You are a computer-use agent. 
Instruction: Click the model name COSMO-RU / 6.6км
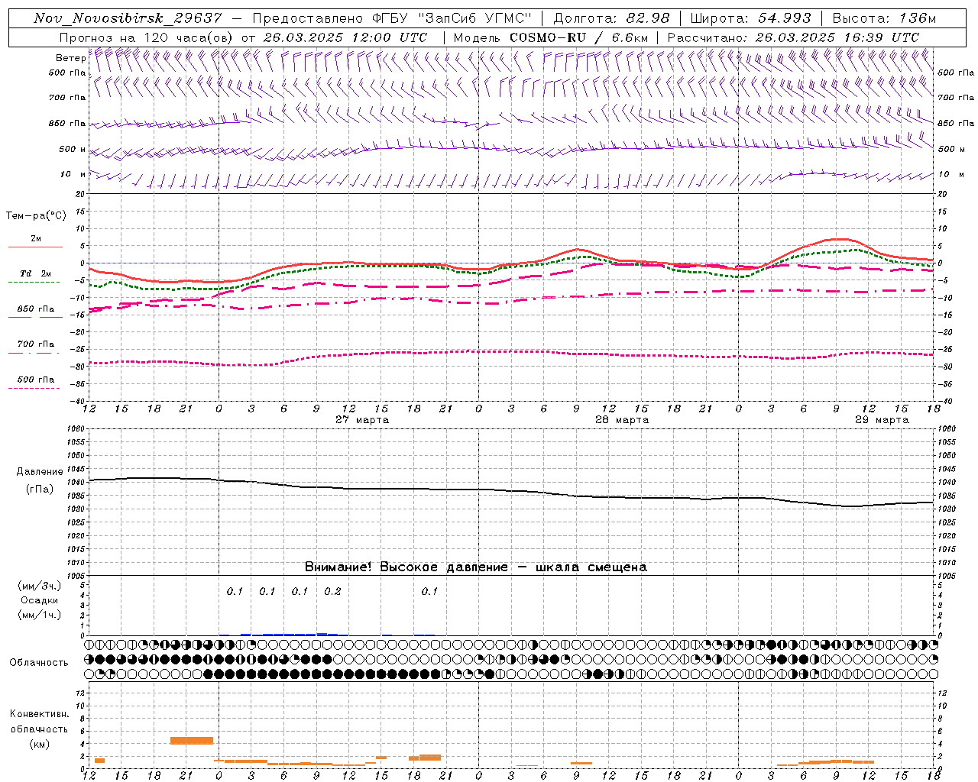pyautogui.click(x=578, y=37)
